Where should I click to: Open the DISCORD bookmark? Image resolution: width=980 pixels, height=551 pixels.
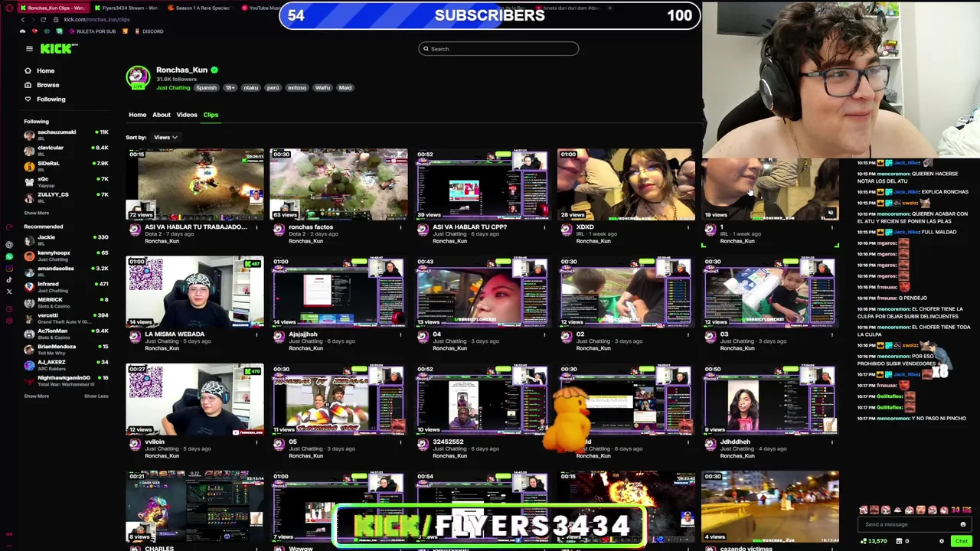pyautogui.click(x=149, y=31)
